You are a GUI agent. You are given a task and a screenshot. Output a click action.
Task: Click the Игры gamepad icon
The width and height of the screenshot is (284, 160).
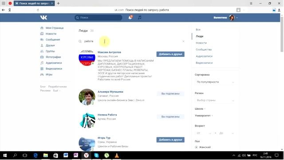(x=42, y=74)
